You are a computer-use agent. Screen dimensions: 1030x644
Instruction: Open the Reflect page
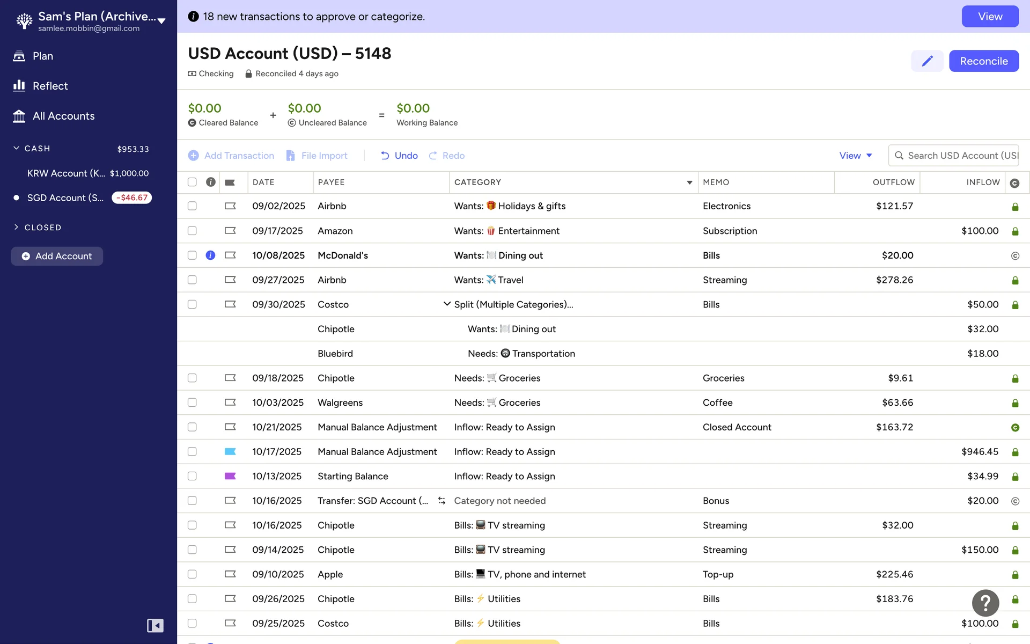(50, 86)
